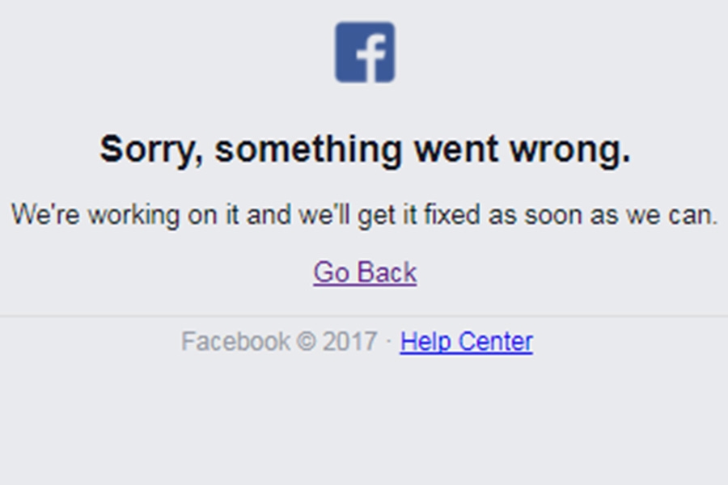Click the blue Facebook logo icon

(x=365, y=52)
